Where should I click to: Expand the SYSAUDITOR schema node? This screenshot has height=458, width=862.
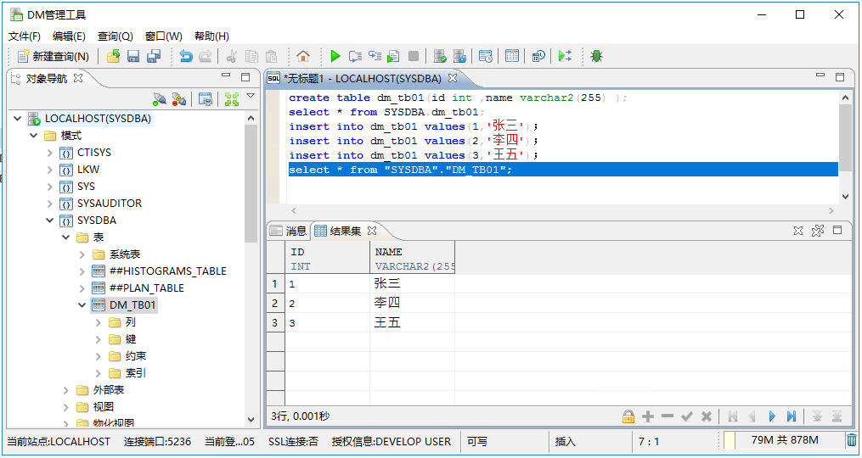(49, 204)
